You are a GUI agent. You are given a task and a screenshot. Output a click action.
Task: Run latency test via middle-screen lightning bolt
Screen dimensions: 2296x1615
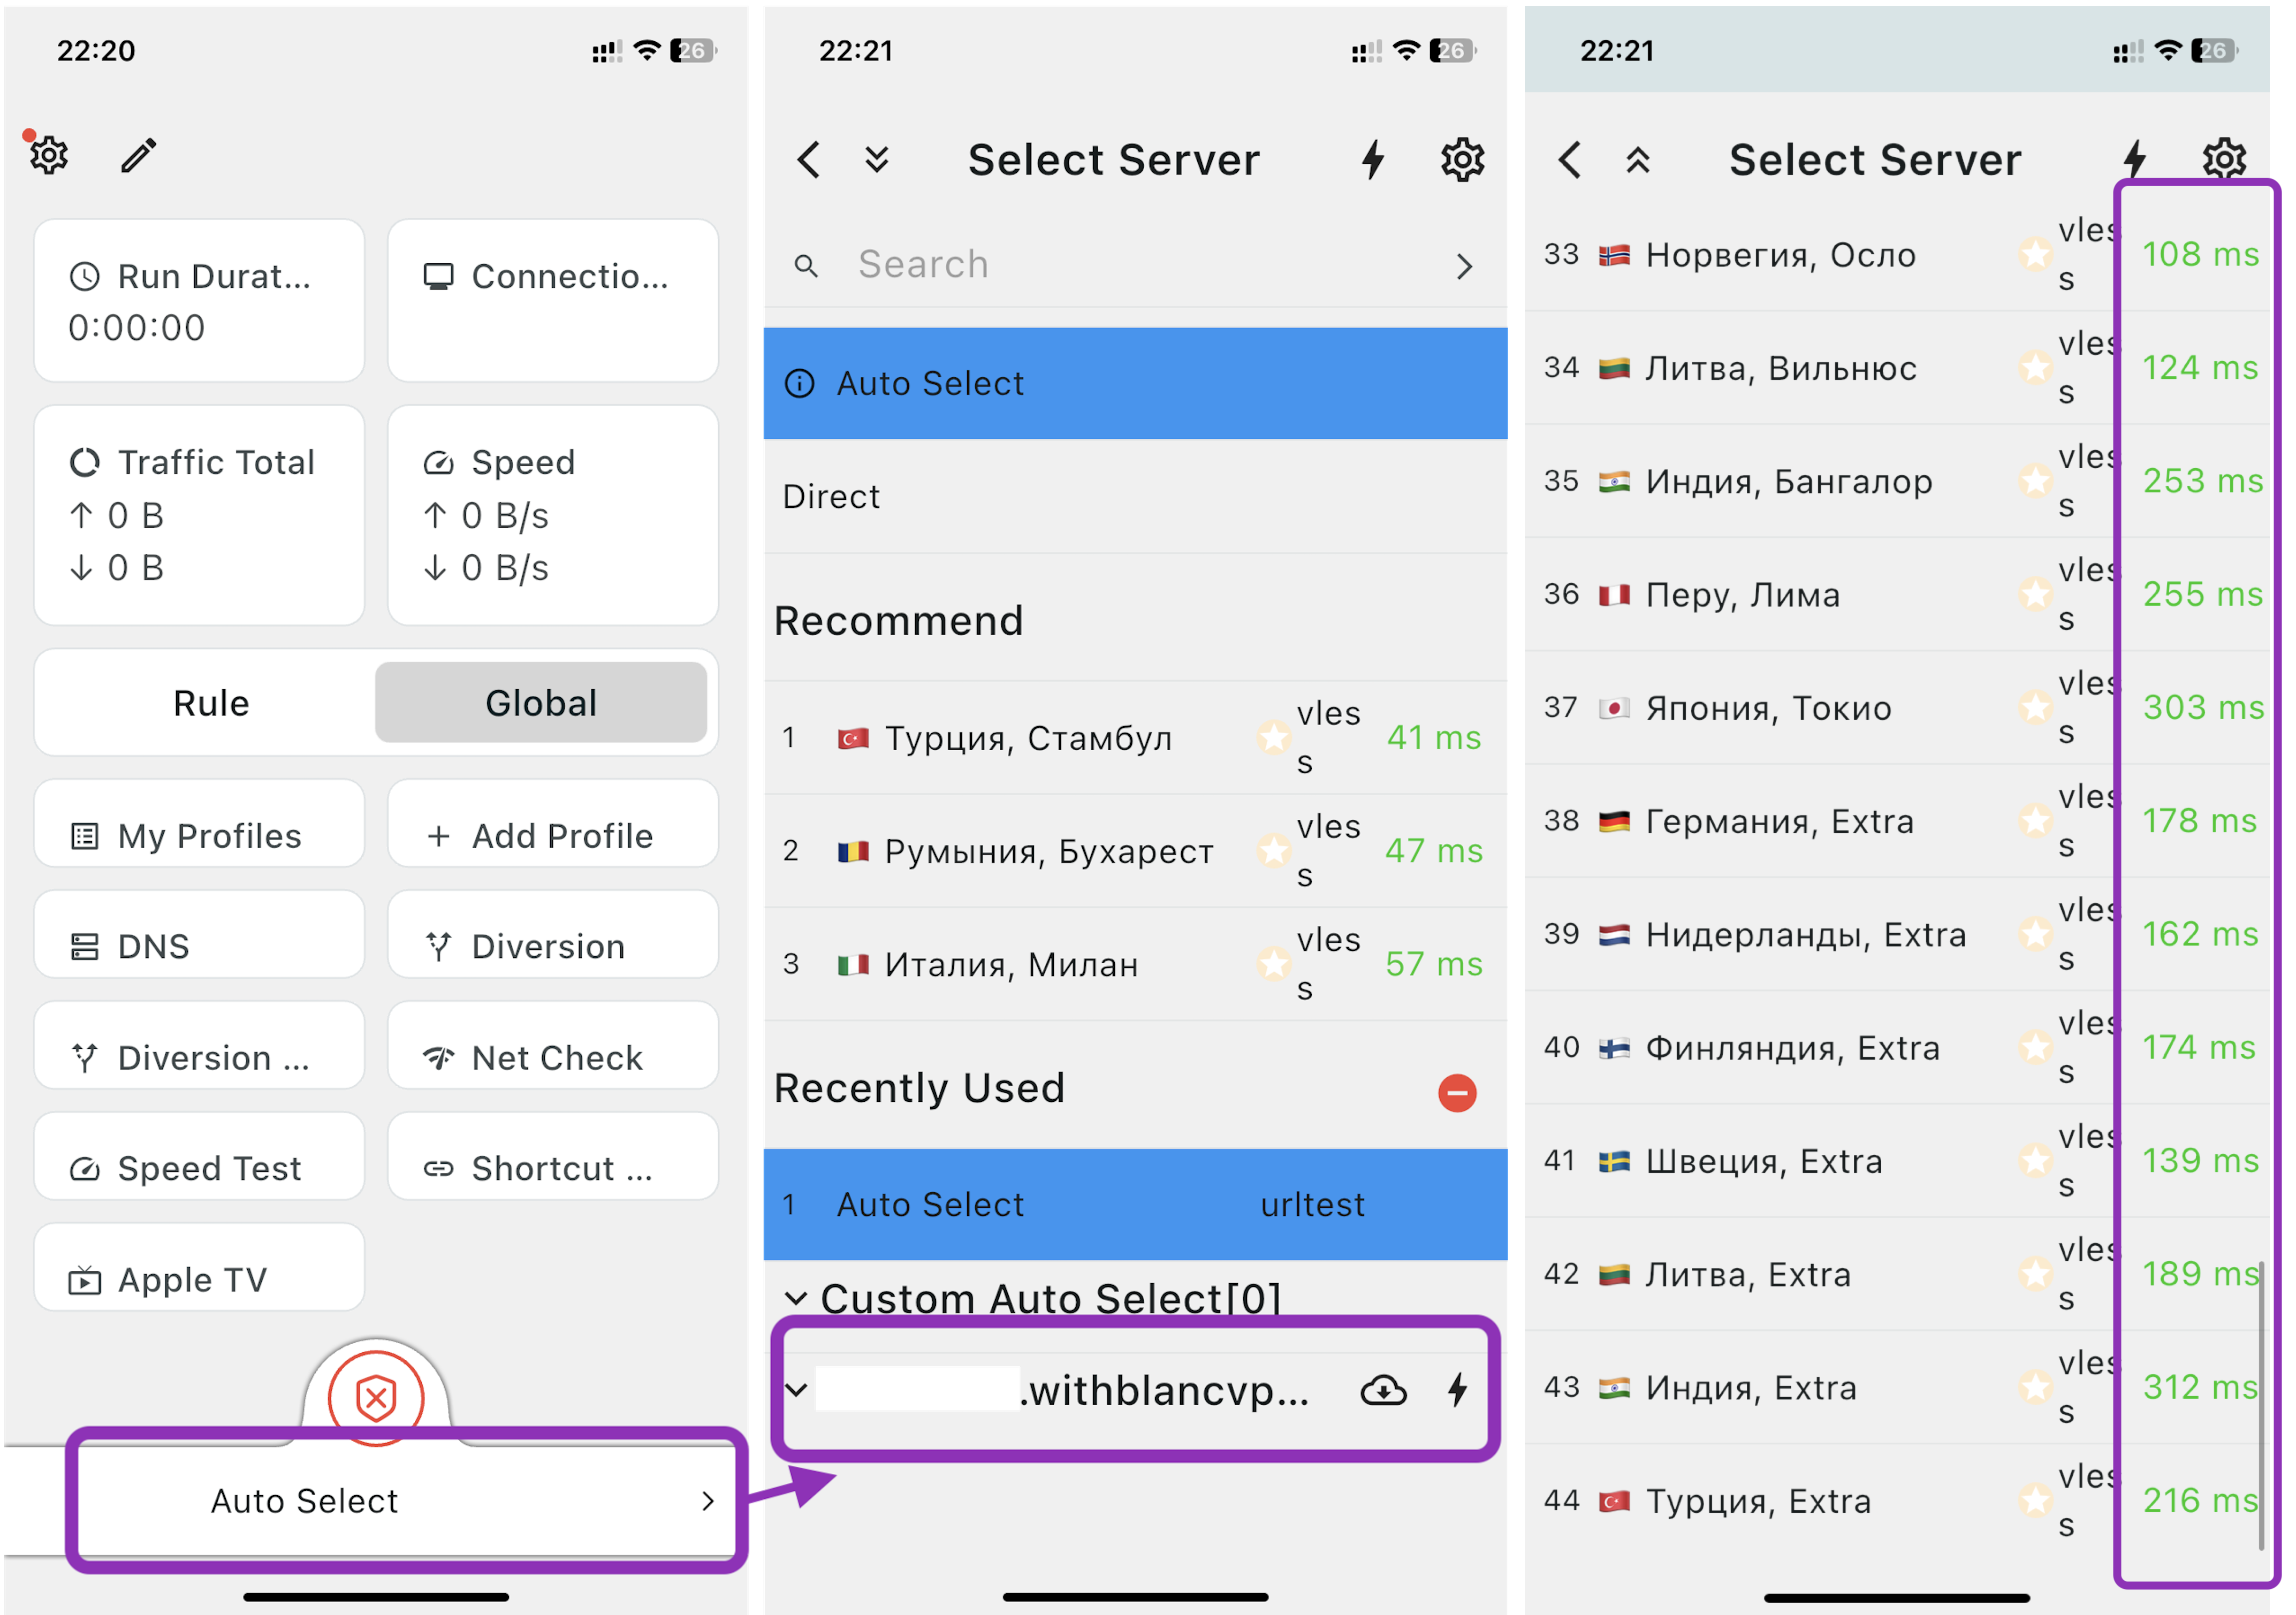coord(1373,160)
